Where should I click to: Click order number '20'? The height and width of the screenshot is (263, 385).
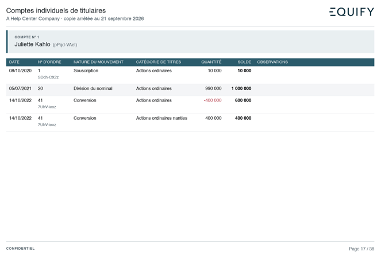point(40,89)
